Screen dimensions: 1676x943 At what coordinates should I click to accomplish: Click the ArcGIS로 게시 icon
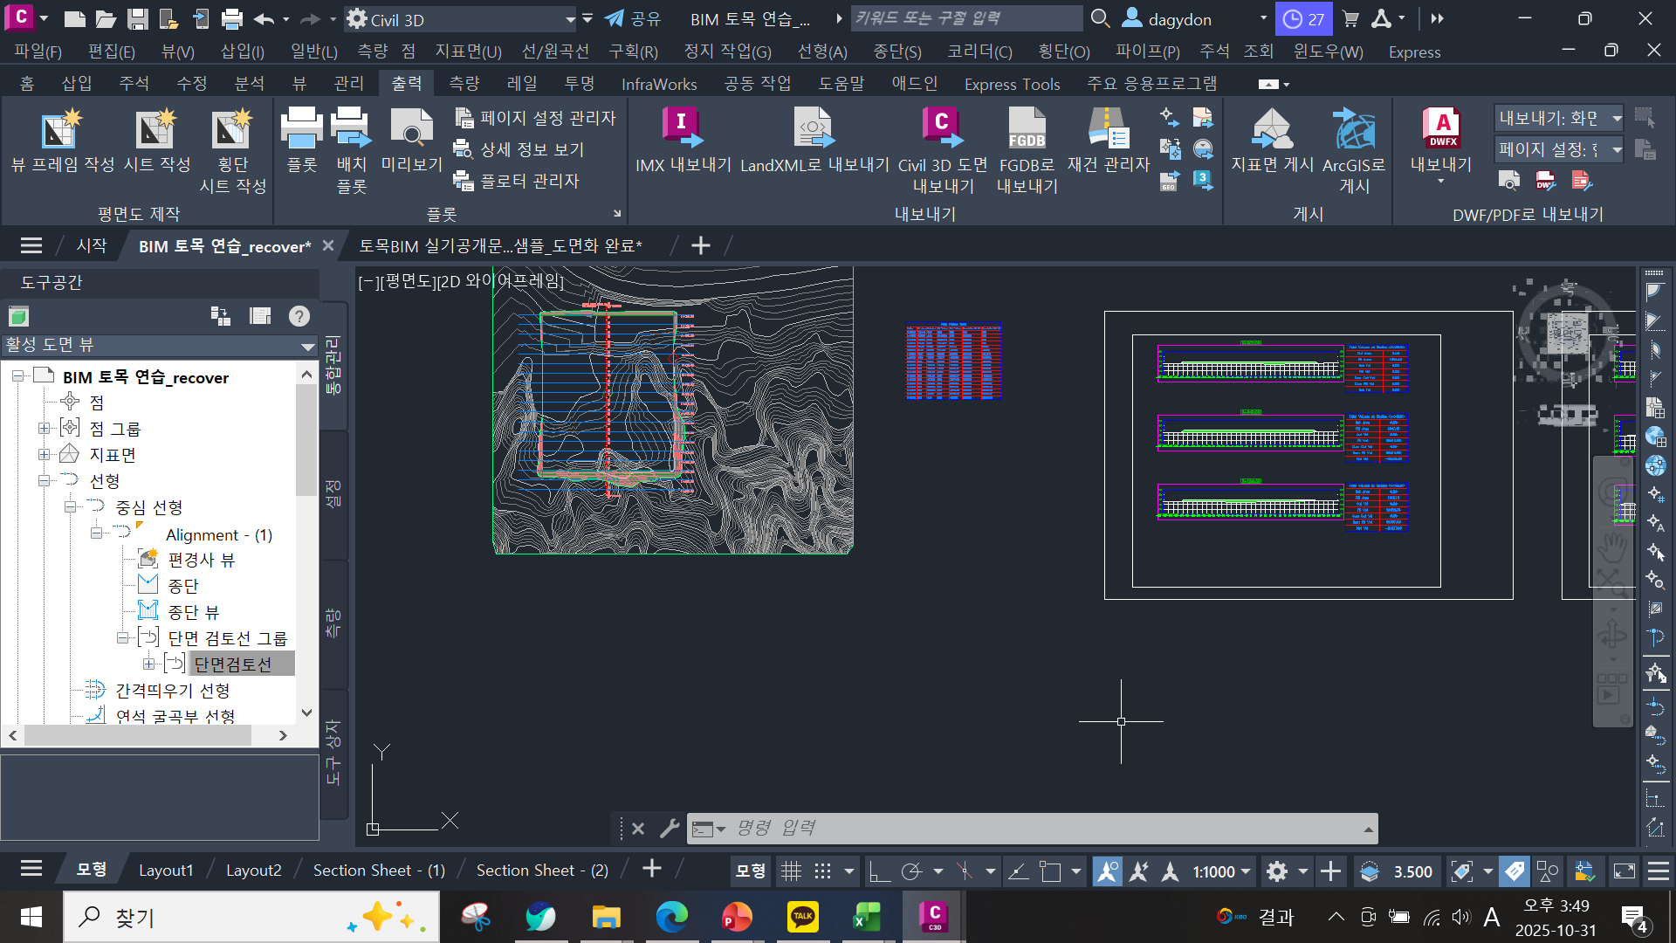(1353, 129)
